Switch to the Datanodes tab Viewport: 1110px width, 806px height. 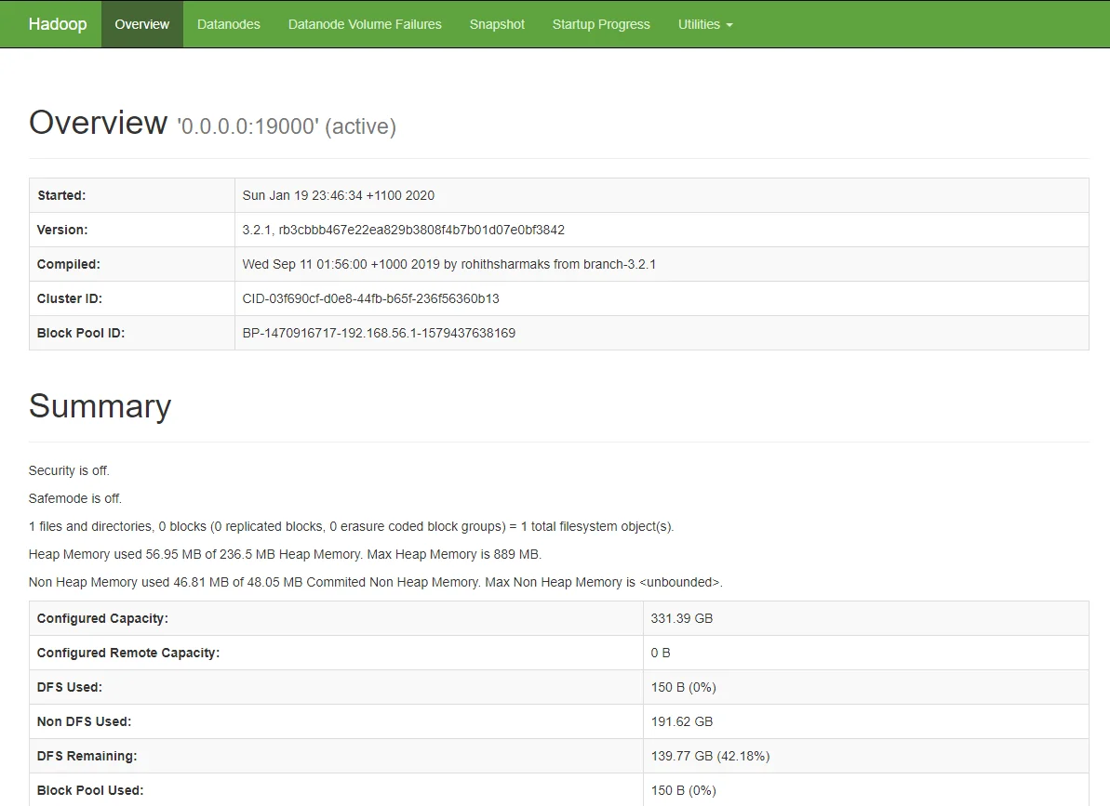point(228,24)
